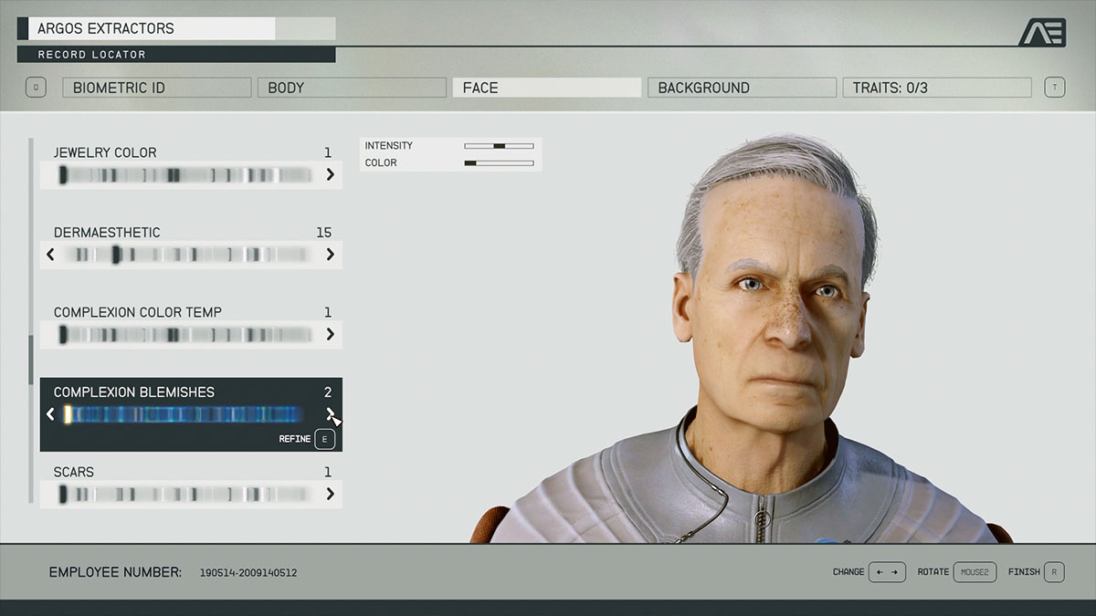Click Refine for Complexion Blemishes

[294, 439]
